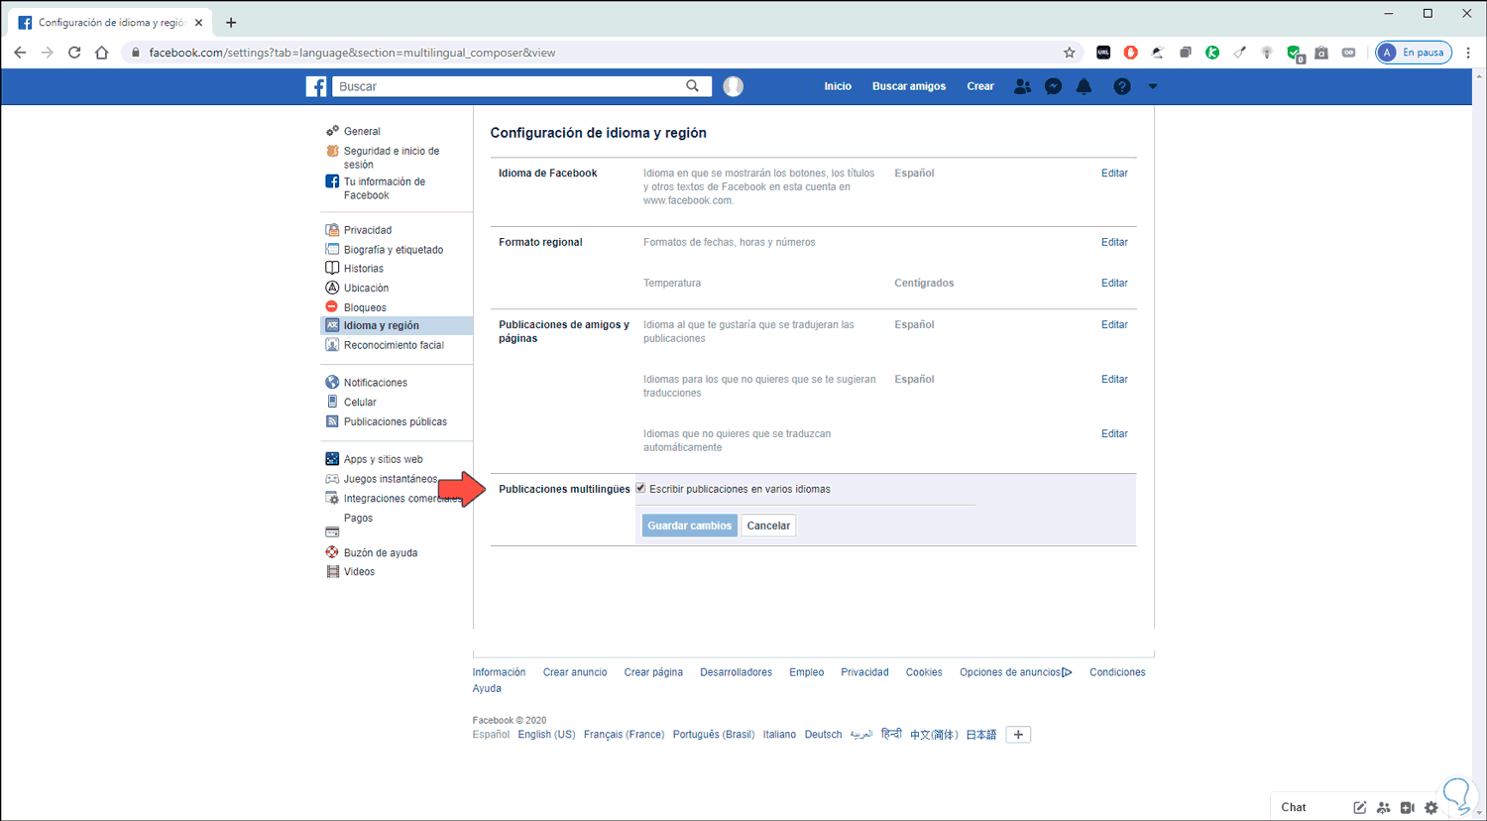
Task: Click the browser home icon
Action: [101, 53]
